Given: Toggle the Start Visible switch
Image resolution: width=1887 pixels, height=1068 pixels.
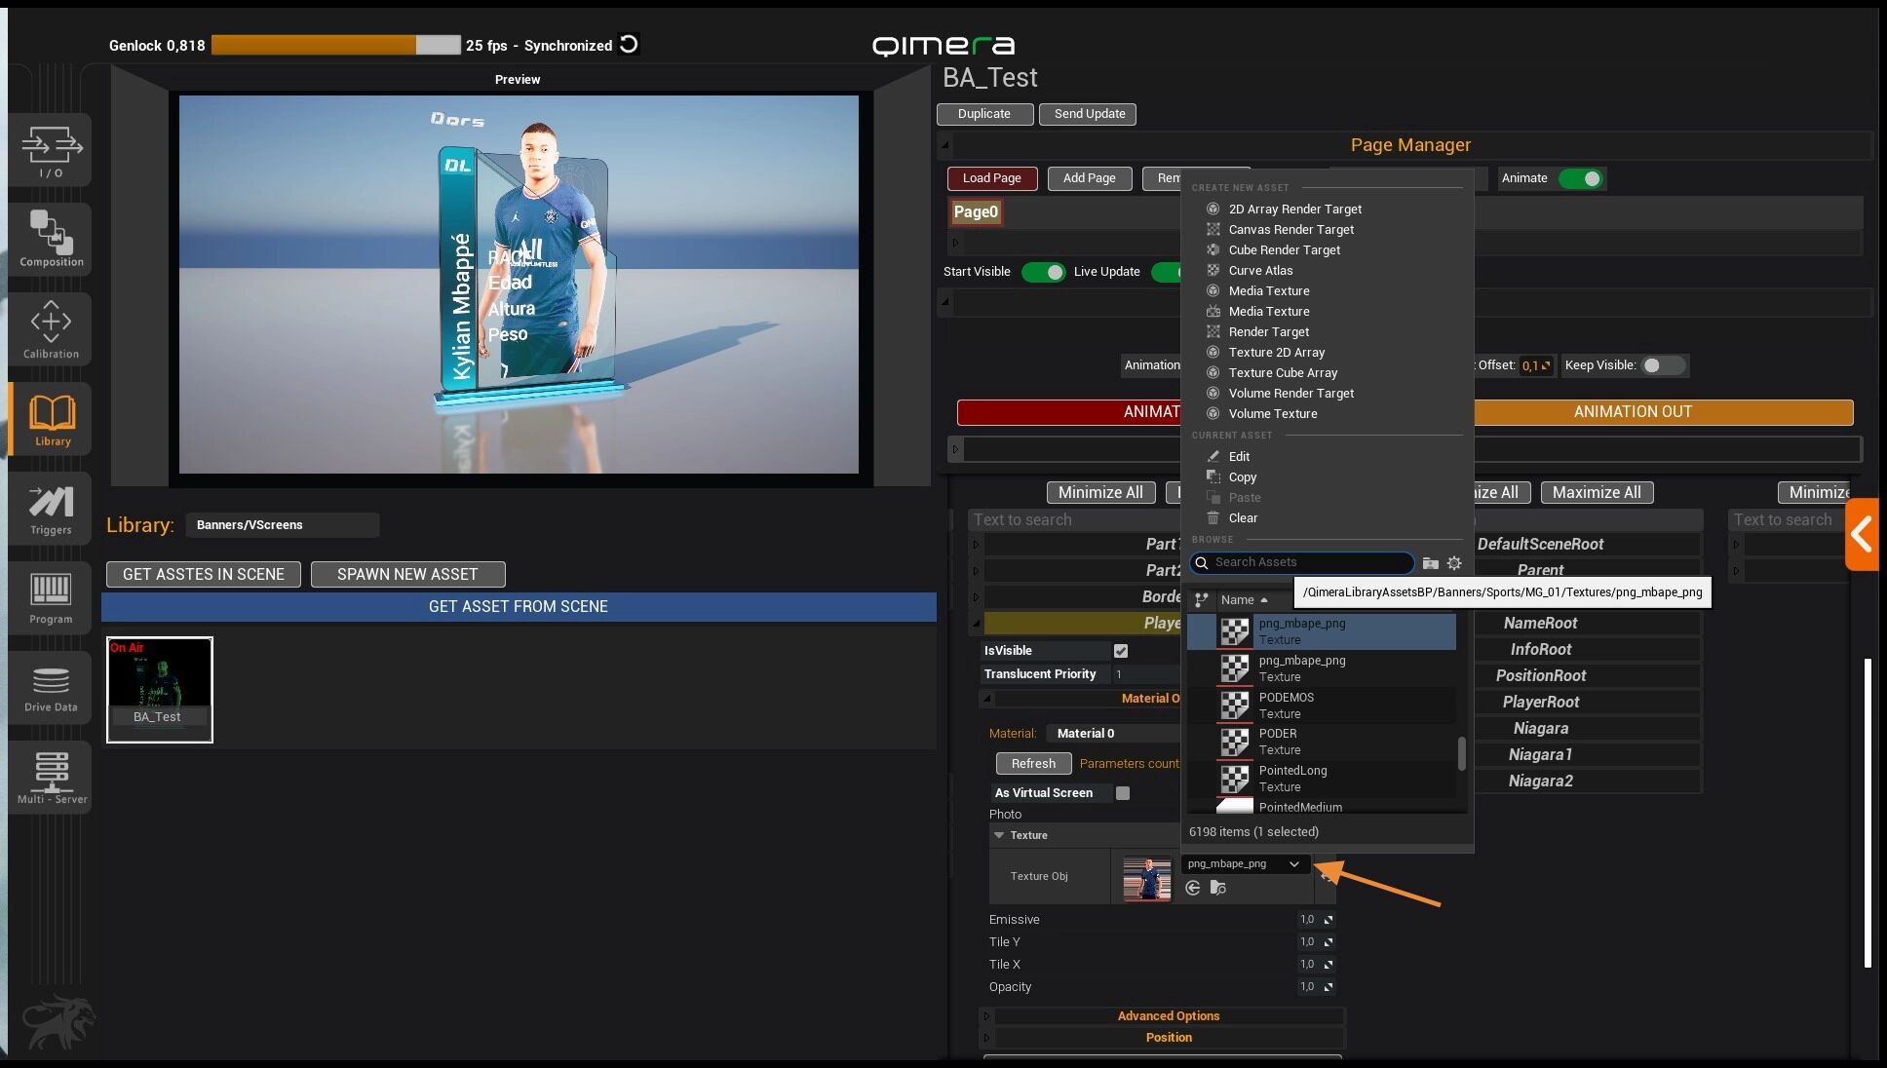Looking at the screenshot, I should click(x=1043, y=272).
